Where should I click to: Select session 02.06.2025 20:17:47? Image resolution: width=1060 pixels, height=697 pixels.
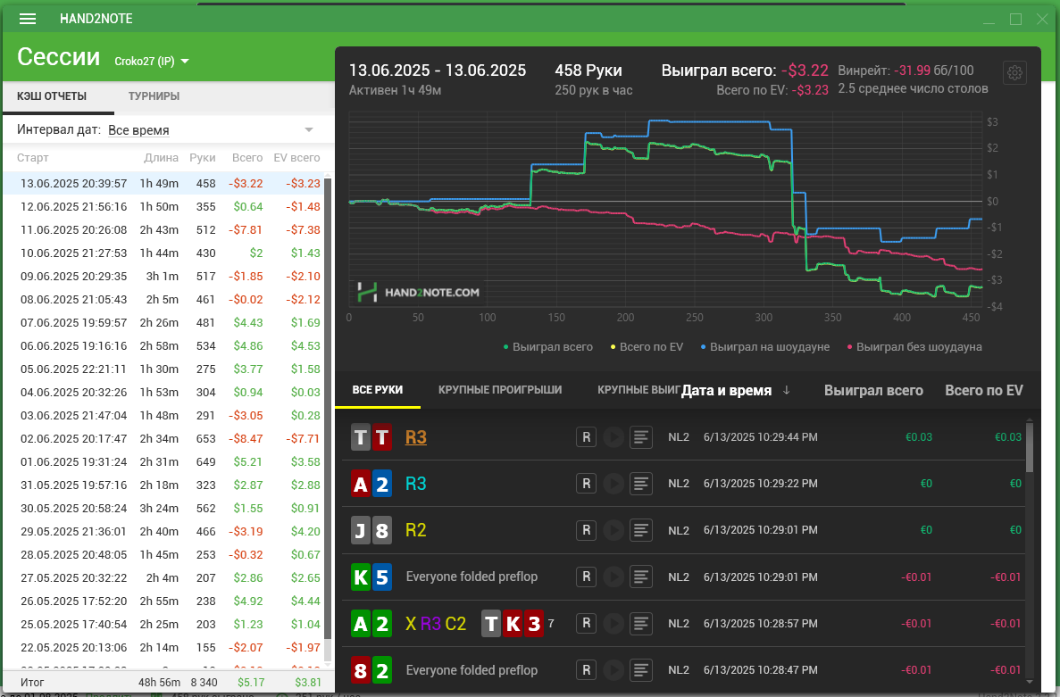164,439
